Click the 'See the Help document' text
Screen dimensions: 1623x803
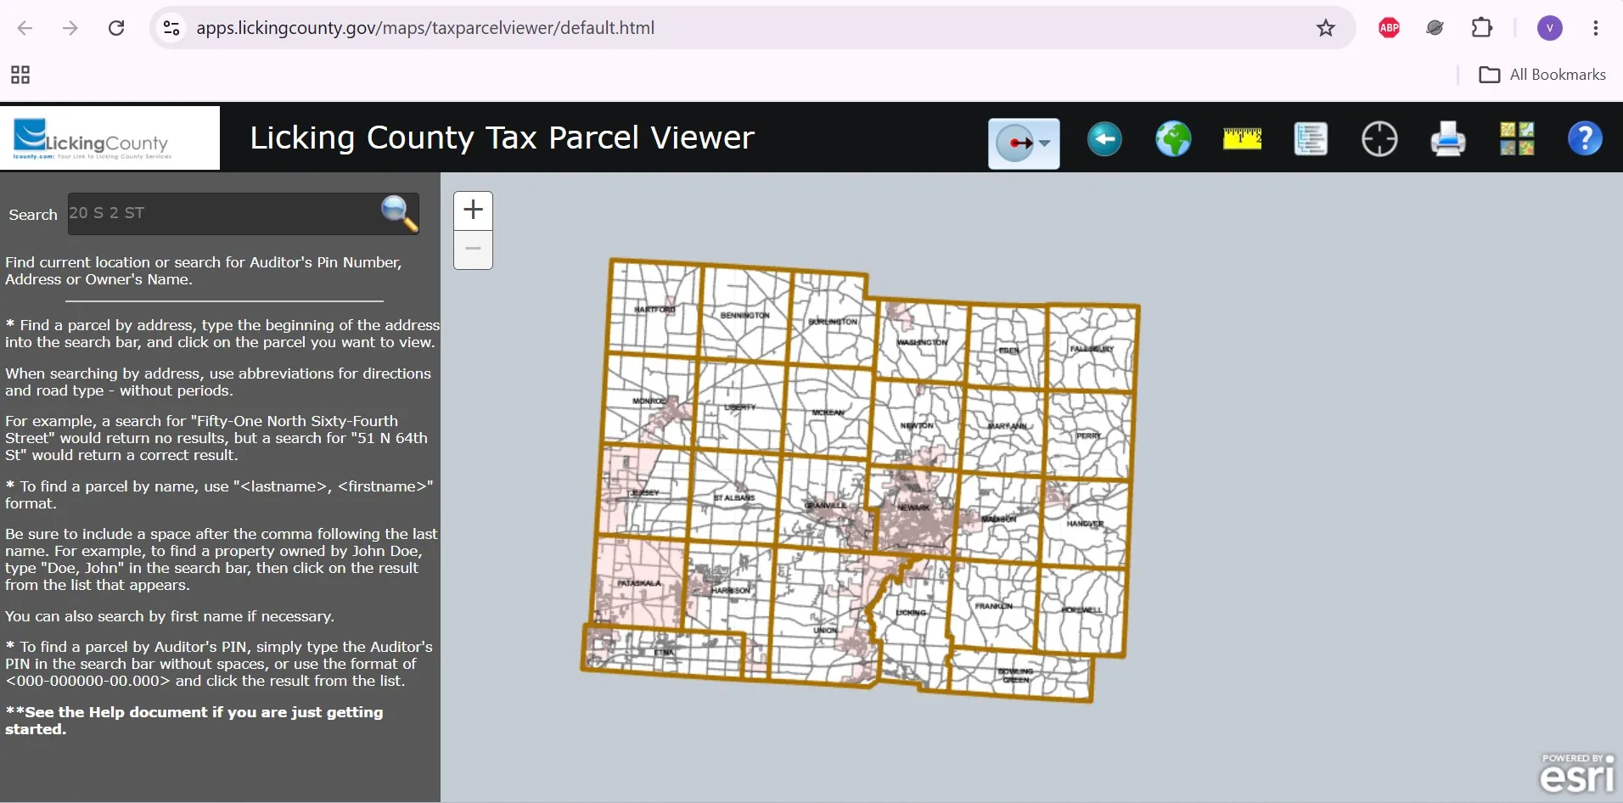tap(194, 721)
